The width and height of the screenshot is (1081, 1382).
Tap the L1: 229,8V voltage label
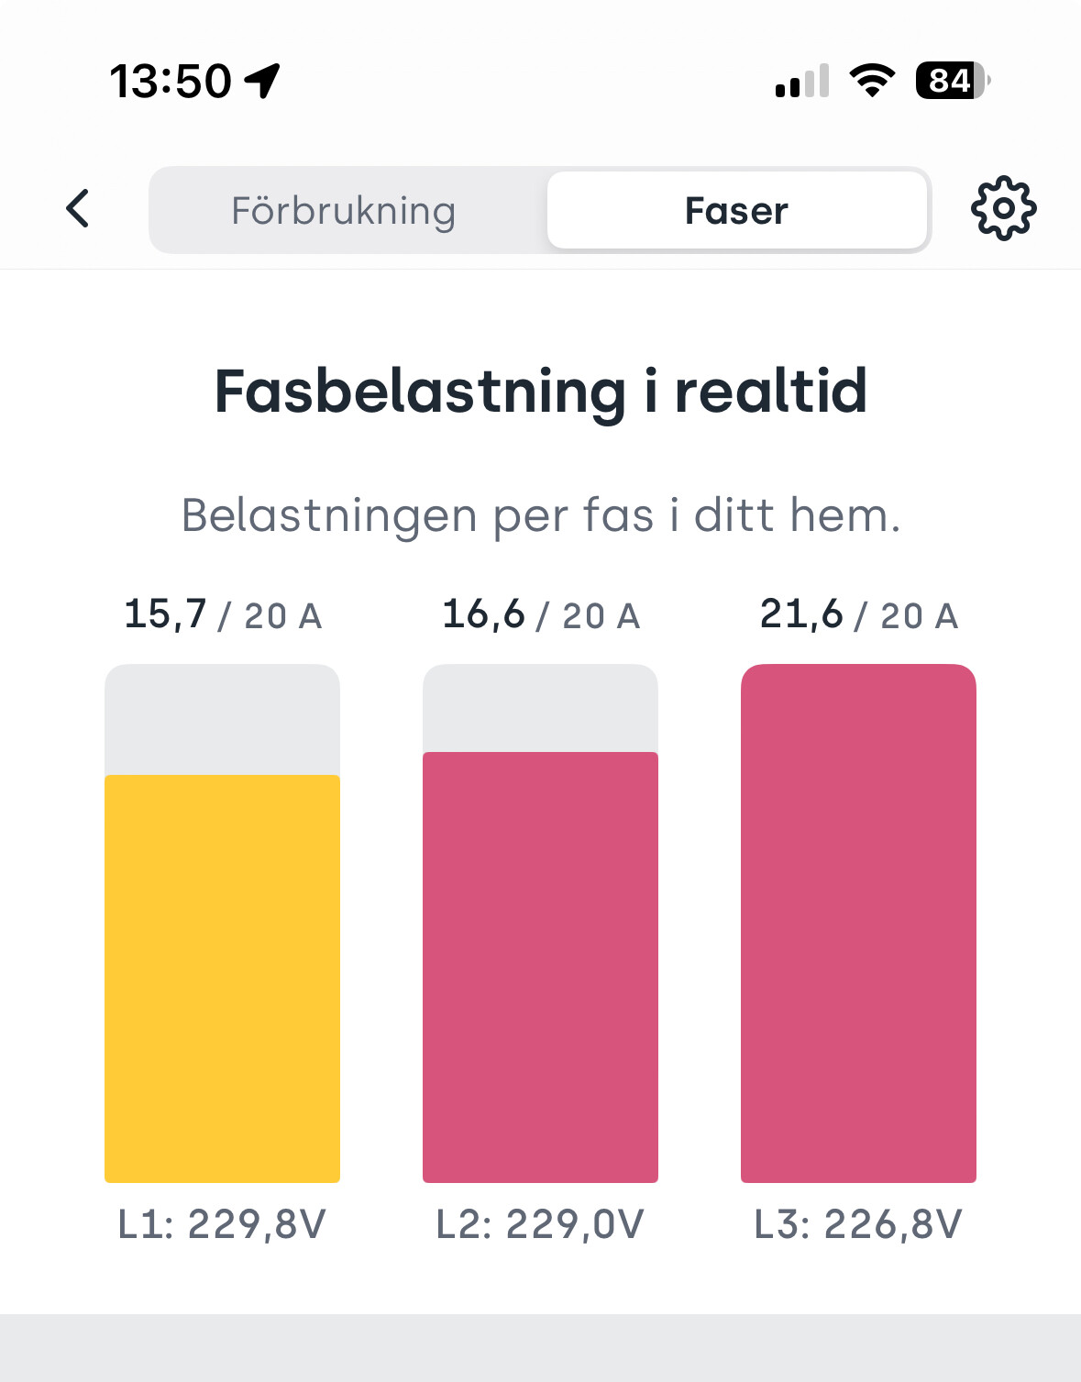click(222, 1224)
